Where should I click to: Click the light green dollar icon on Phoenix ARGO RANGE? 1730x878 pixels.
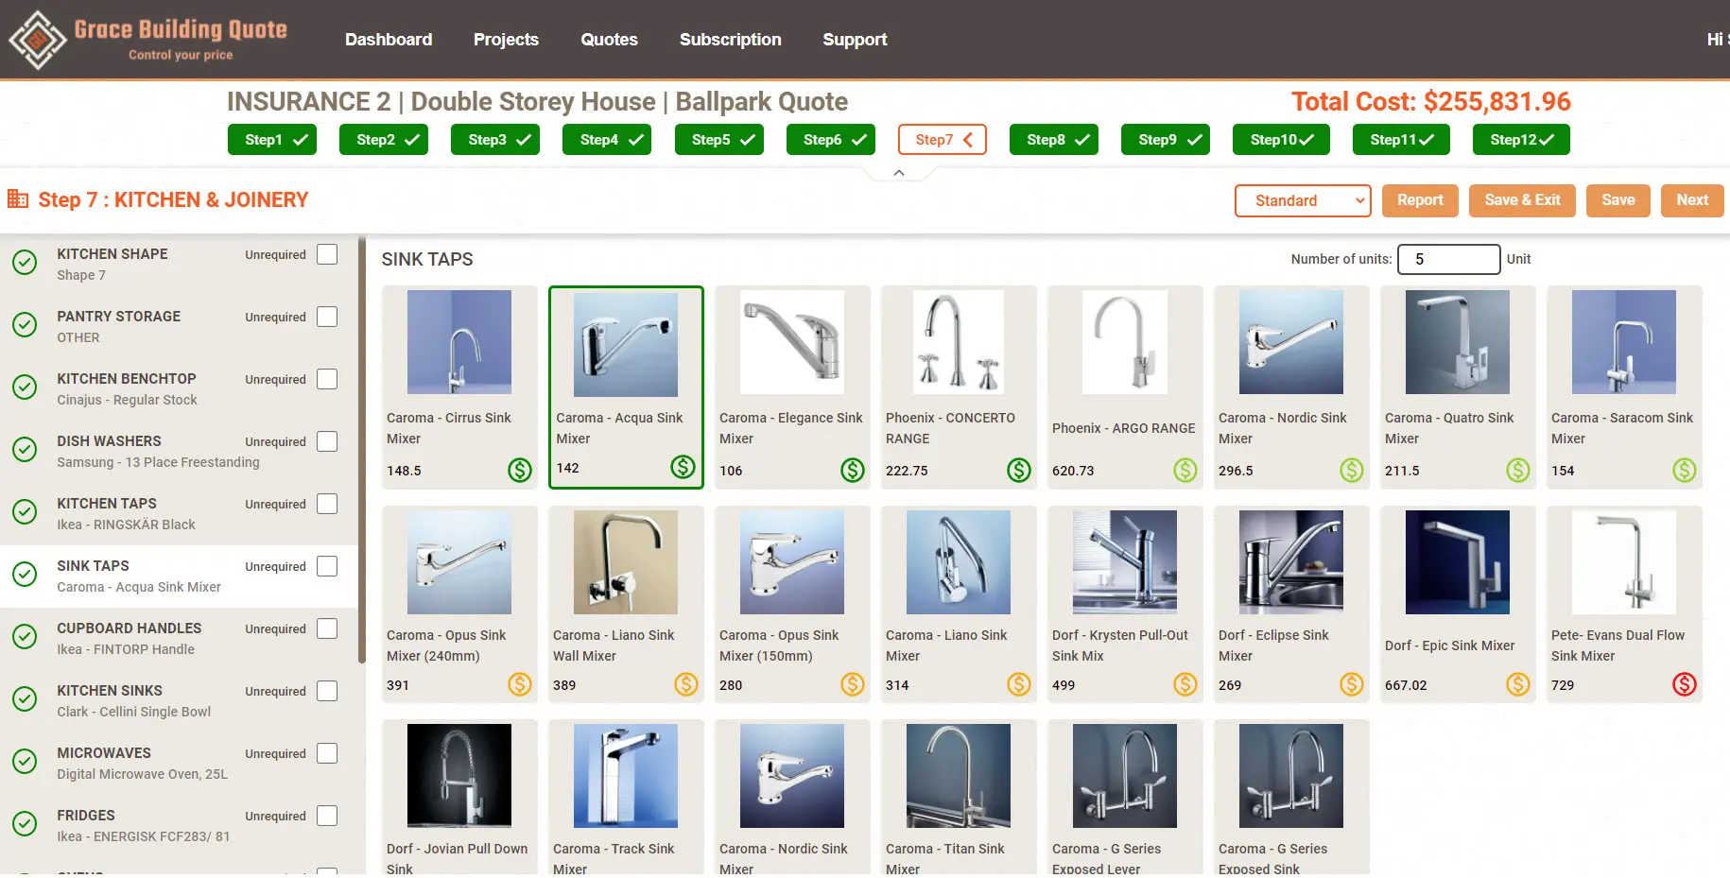point(1185,470)
